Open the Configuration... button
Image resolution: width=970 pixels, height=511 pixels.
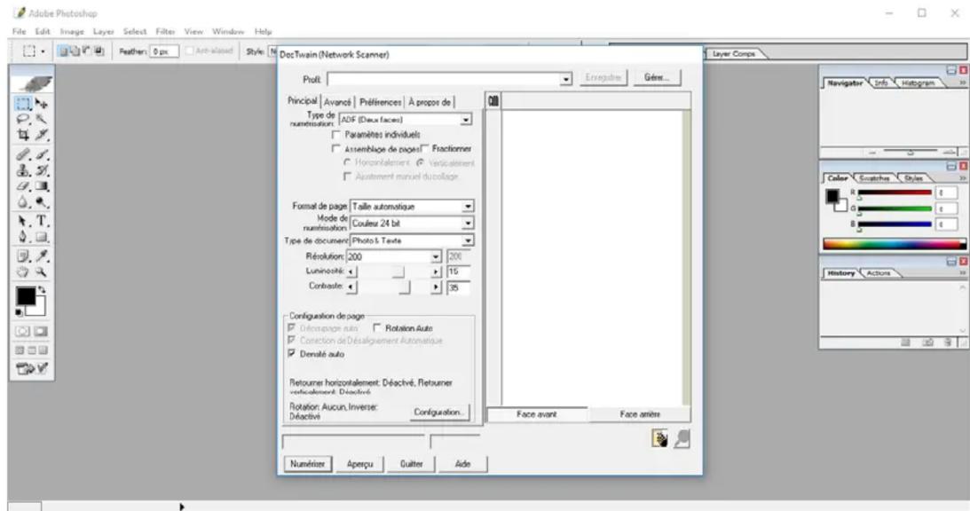click(438, 412)
